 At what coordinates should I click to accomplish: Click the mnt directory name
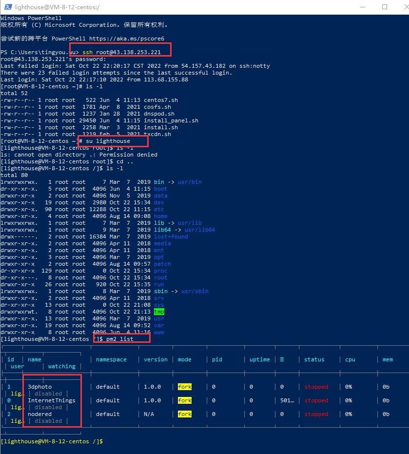pos(159,251)
